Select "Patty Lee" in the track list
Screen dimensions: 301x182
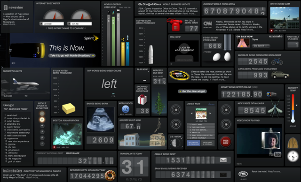pyautogui.click(x=201, y=132)
